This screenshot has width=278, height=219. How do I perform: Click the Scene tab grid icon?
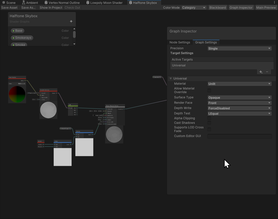[4, 3]
